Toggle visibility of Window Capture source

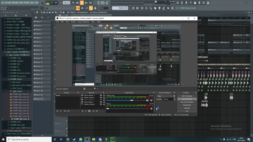[x=101, y=104]
